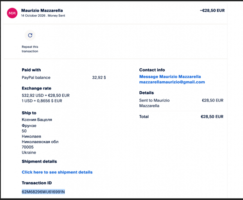Click the Repeat this transaction label

[30, 49]
